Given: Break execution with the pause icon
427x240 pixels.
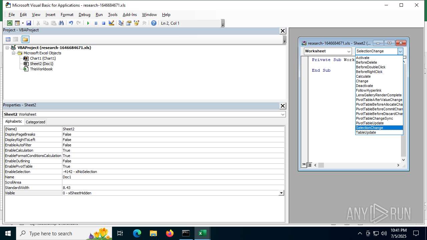Looking at the screenshot, I should click(x=96, y=23).
